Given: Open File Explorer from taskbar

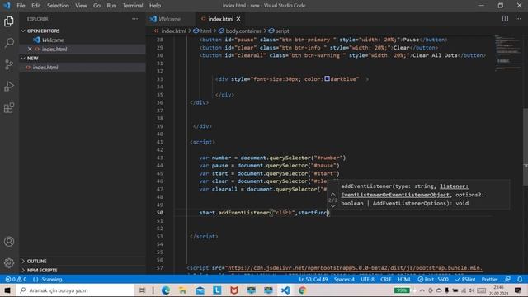Looking at the screenshot, I should (182, 290).
